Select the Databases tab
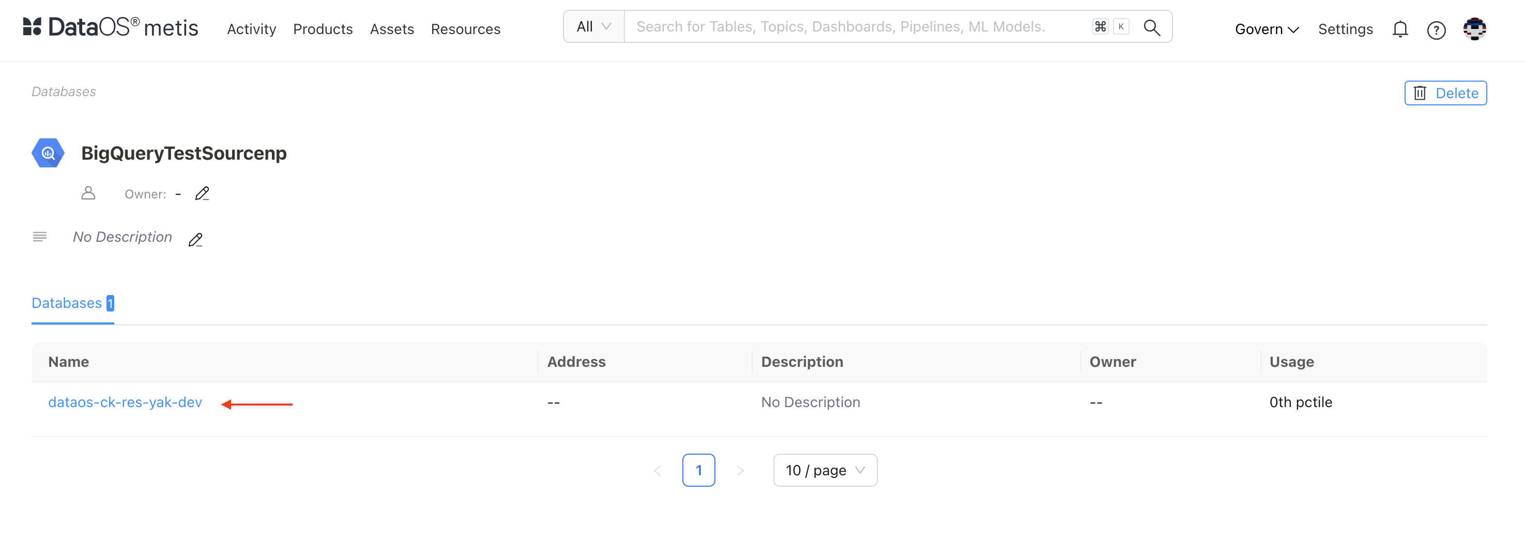 [73, 303]
